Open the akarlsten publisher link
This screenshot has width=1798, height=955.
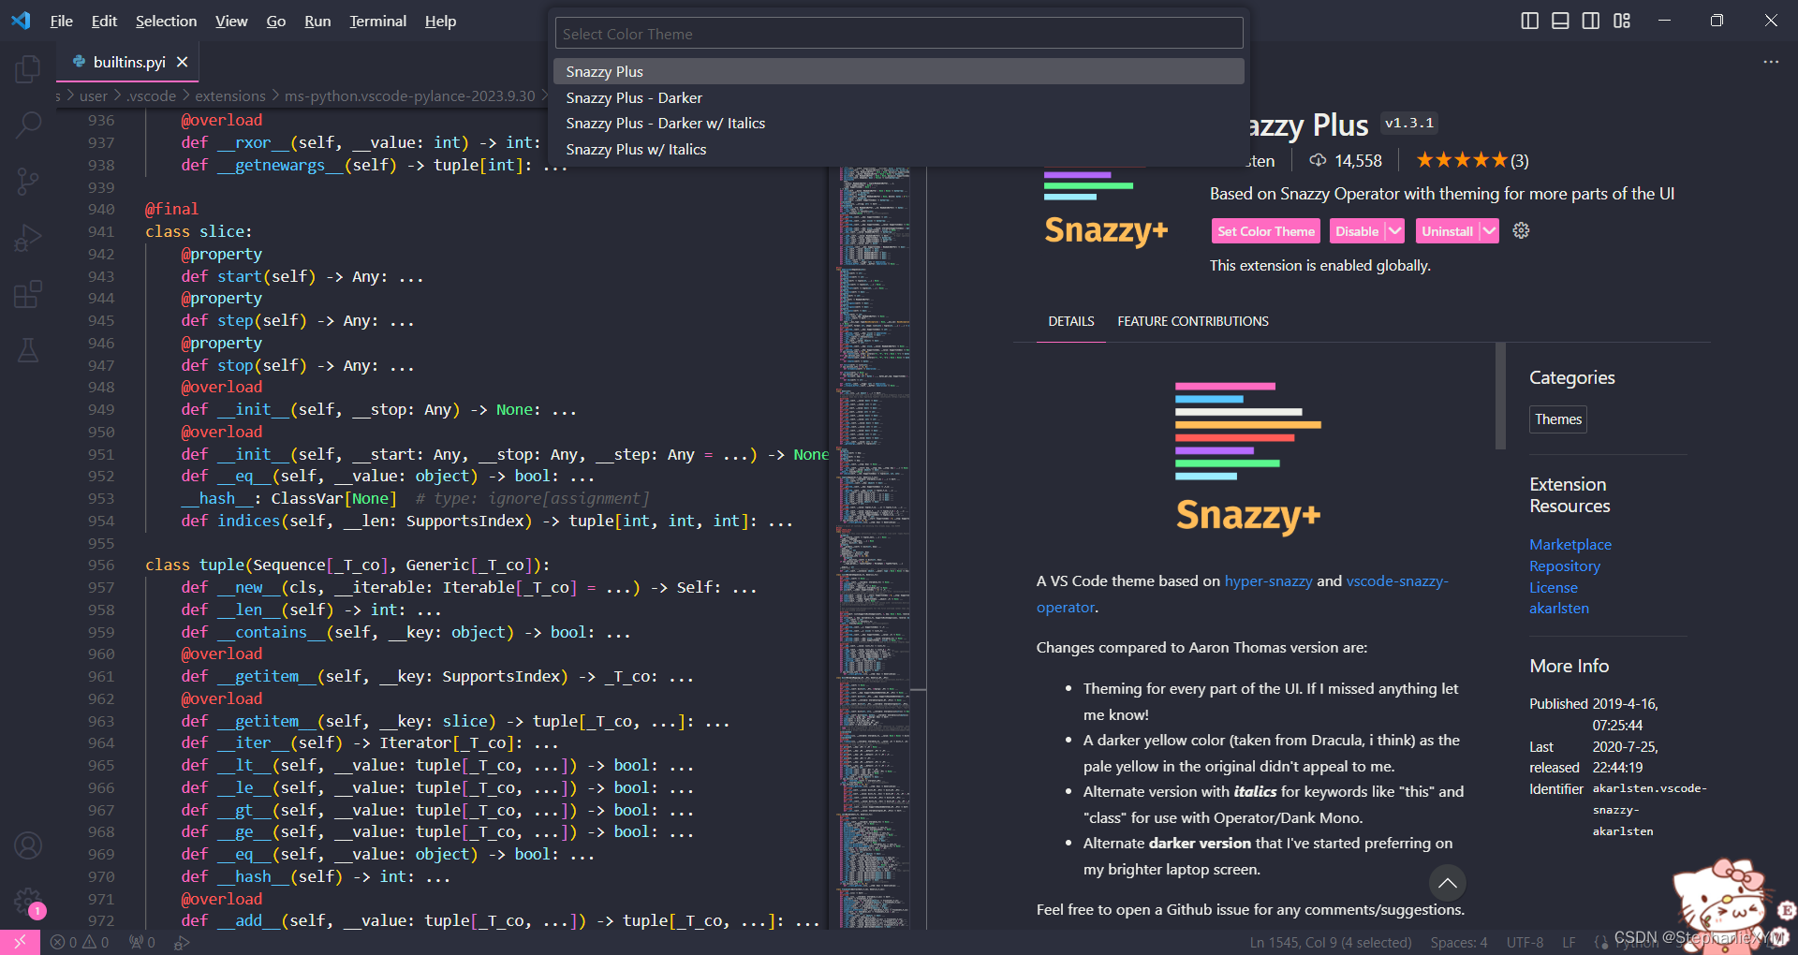(1559, 608)
